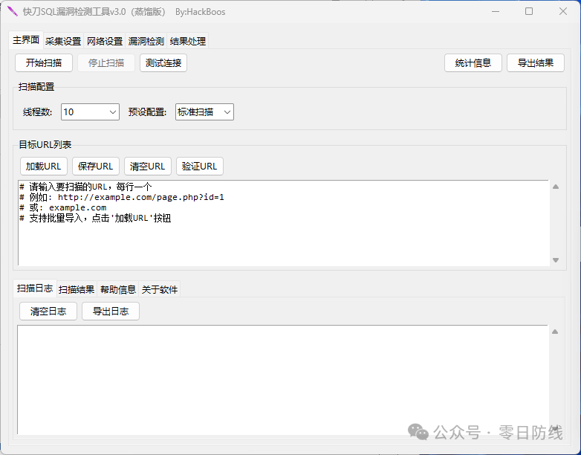This screenshot has height=455, width=581.
Task: Switch to the 采集设置 tab
Action: point(63,42)
